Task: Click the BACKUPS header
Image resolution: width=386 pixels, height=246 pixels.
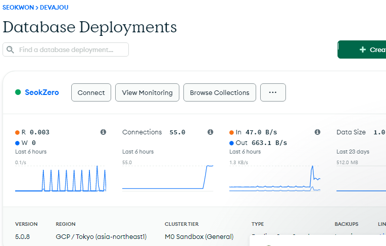Action: point(347,224)
